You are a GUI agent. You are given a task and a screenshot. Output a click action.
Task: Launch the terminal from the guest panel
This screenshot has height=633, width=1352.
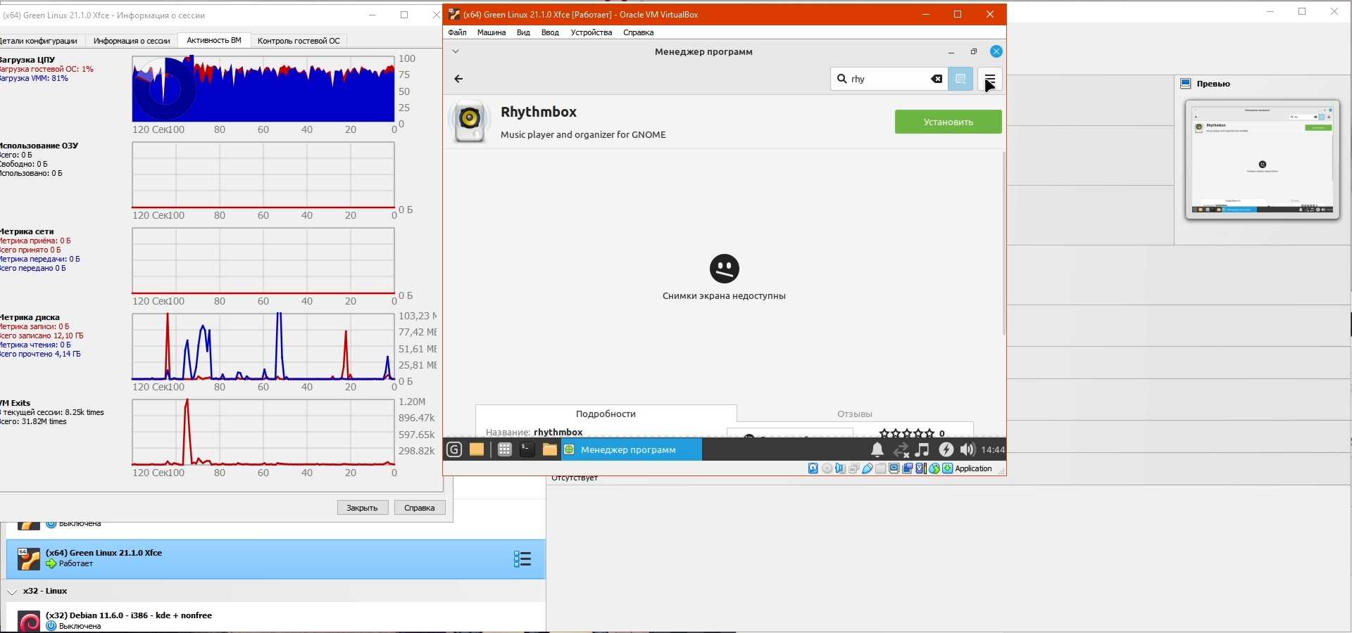527,449
